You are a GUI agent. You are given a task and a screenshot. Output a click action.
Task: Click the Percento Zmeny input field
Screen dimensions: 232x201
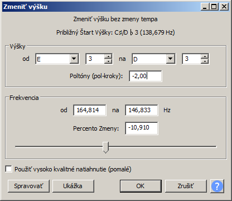click(x=142, y=128)
